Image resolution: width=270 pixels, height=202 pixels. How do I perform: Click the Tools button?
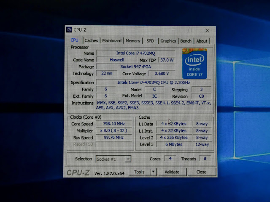pyautogui.click(x=139, y=172)
